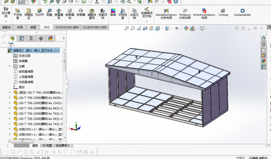
Task: Switch to the 3D 视图 bottom tab
Action: pos(47,145)
